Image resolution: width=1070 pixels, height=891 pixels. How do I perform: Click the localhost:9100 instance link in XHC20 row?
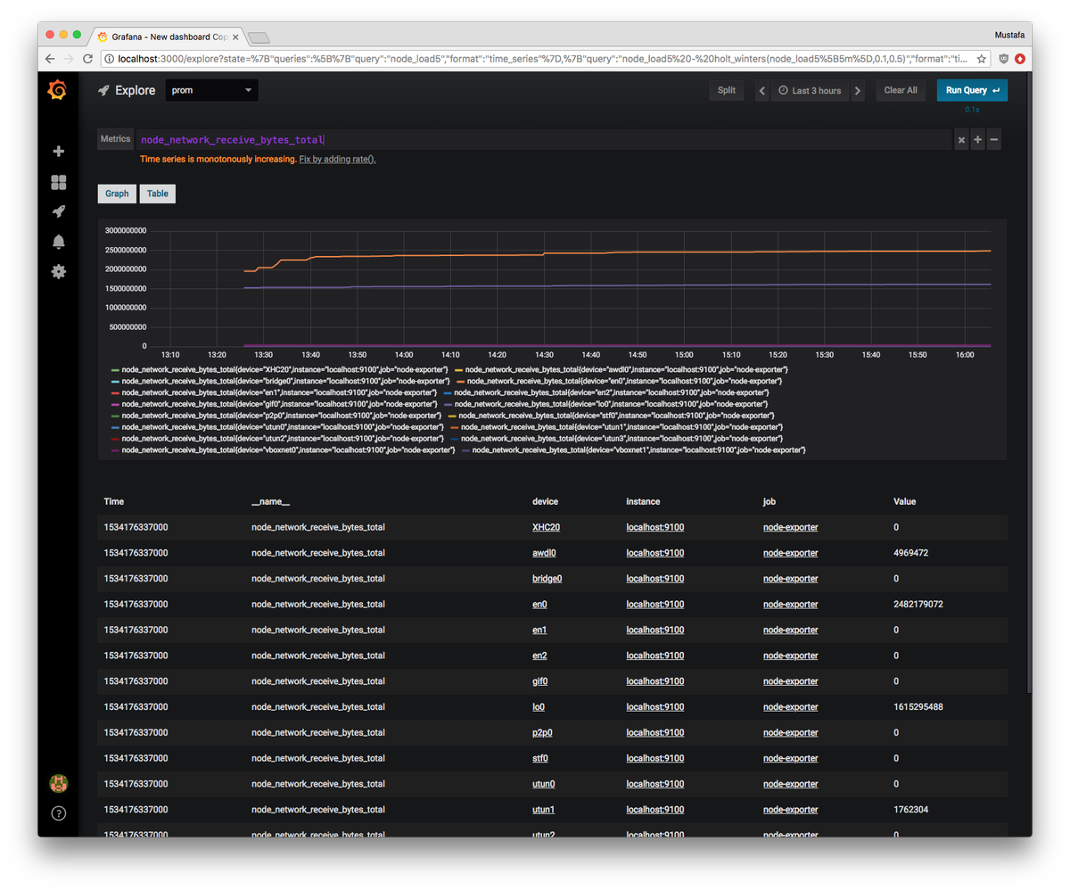tap(655, 527)
